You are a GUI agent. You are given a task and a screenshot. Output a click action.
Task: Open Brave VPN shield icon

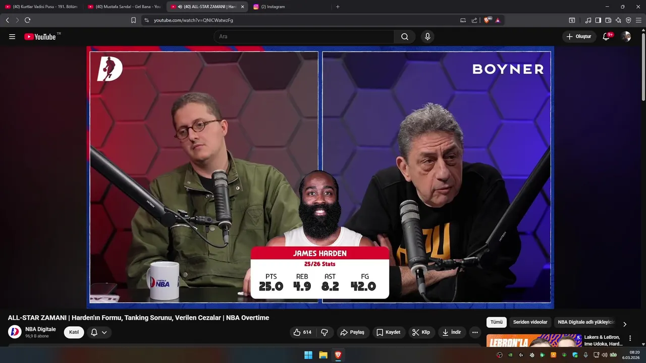(628, 20)
